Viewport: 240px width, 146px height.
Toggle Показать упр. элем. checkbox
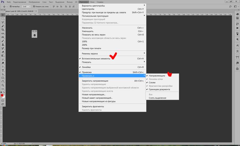pos(34,7)
